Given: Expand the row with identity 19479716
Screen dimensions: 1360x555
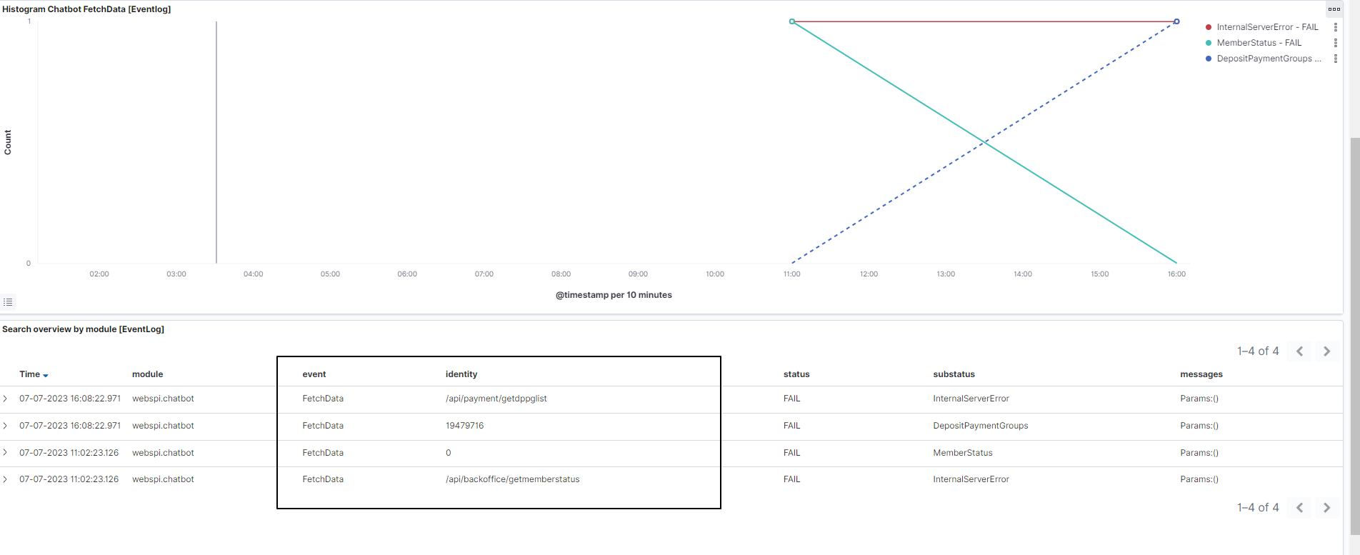Looking at the screenshot, I should click(6, 426).
